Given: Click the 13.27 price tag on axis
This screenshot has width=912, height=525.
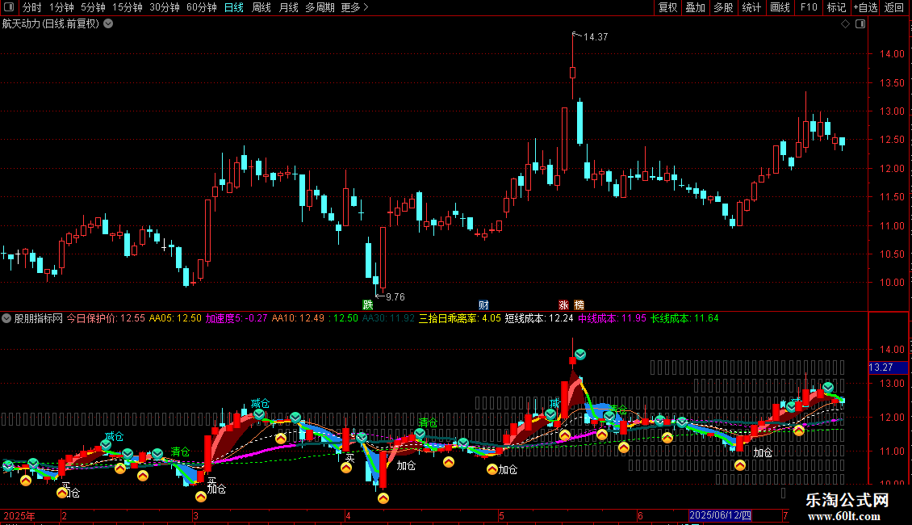Looking at the screenshot, I should coord(888,367).
